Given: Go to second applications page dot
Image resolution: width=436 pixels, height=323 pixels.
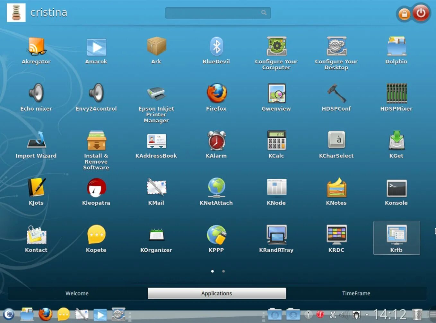Looking at the screenshot, I should click(223, 271).
